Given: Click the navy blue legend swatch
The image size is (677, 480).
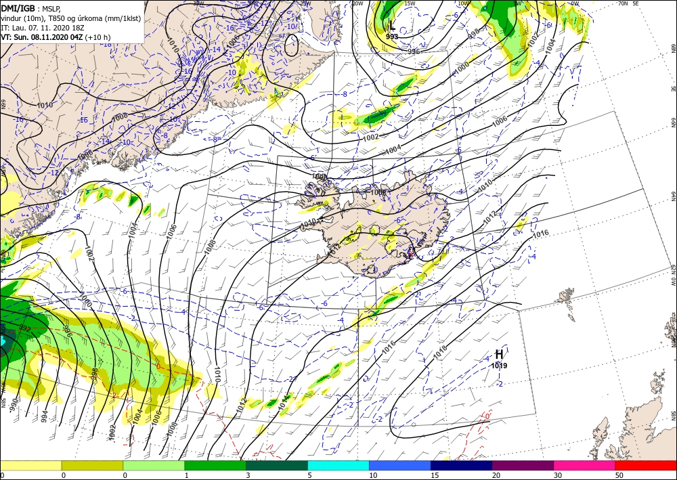Looking at the screenshot, I should pyautogui.click(x=462, y=465).
